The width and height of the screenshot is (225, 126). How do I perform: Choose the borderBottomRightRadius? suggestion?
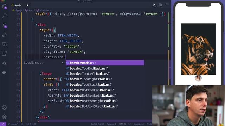coord(105,101)
